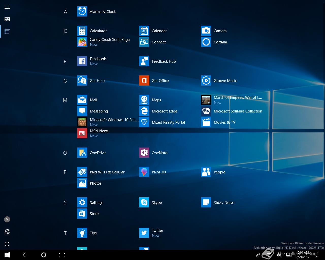Open March of Empires game icon
This screenshot has width=325, height=260.
206,100
